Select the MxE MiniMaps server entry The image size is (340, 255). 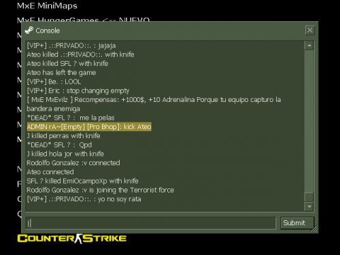[47, 5]
